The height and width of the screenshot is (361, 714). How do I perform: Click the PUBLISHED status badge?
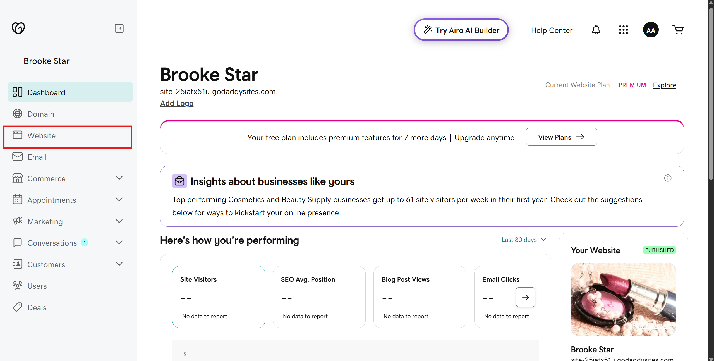659,250
